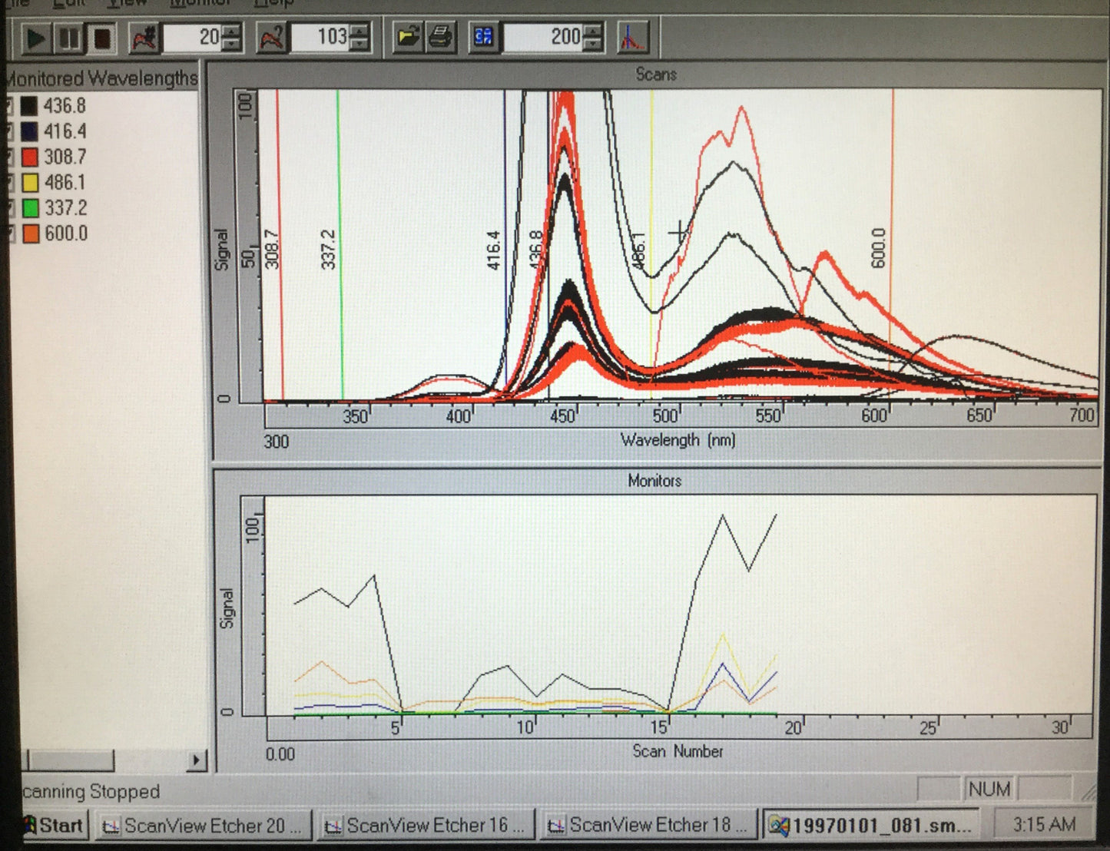The height and width of the screenshot is (851, 1110).
Task: Click the question-mark spectrum icon beside 103
Action: (272, 38)
